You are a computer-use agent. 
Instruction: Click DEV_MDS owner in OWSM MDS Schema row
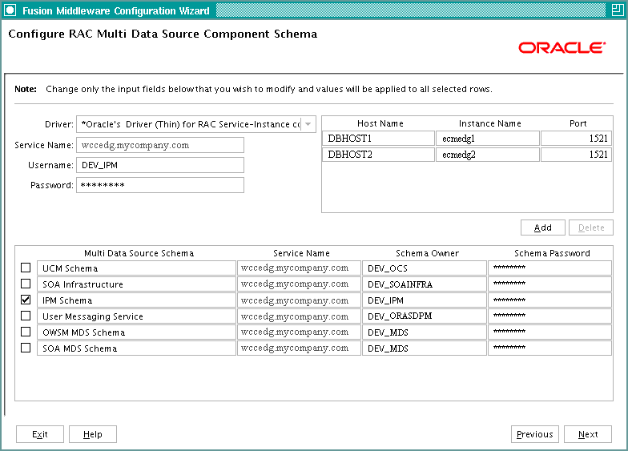tap(425, 332)
